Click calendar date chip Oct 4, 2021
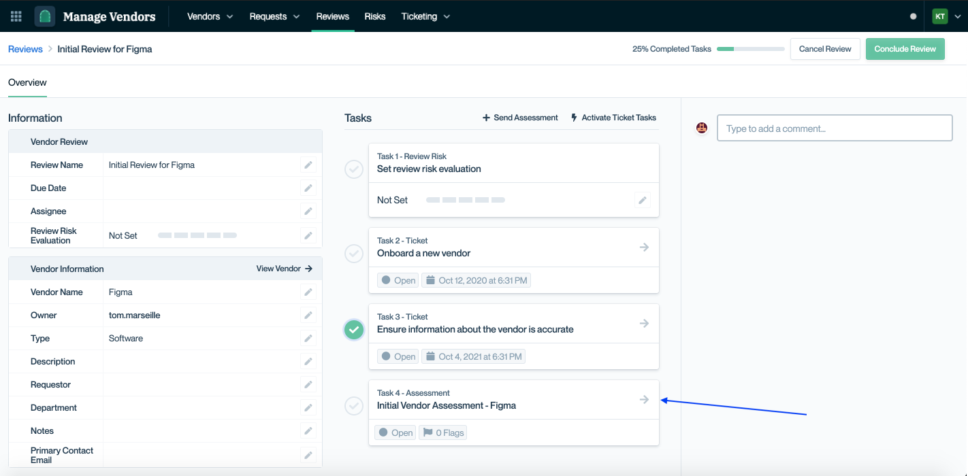This screenshot has height=476, width=968. (x=474, y=356)
